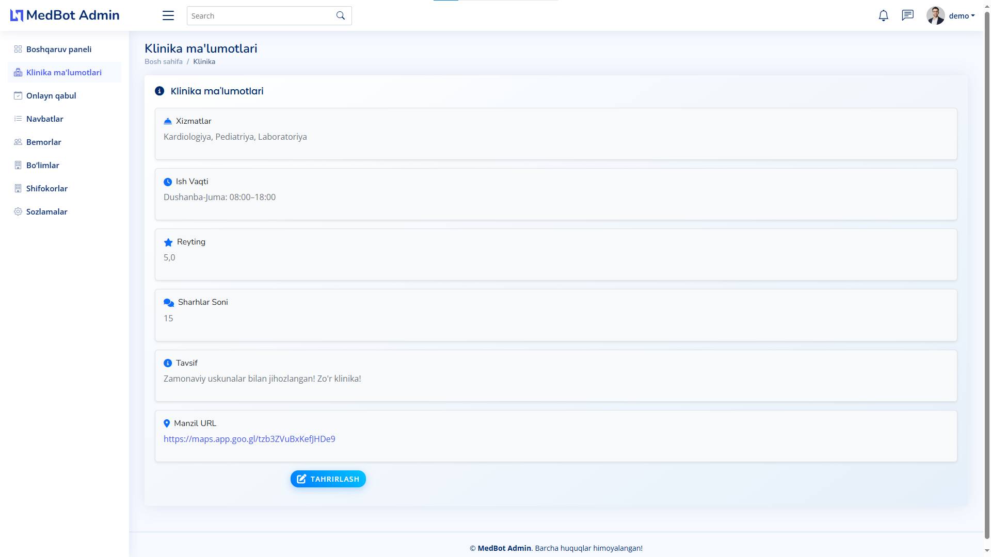The width and height of the screenshot is (991, 557).
Task: Expand the demo user dropdown
Action: [x=962, y=16]
